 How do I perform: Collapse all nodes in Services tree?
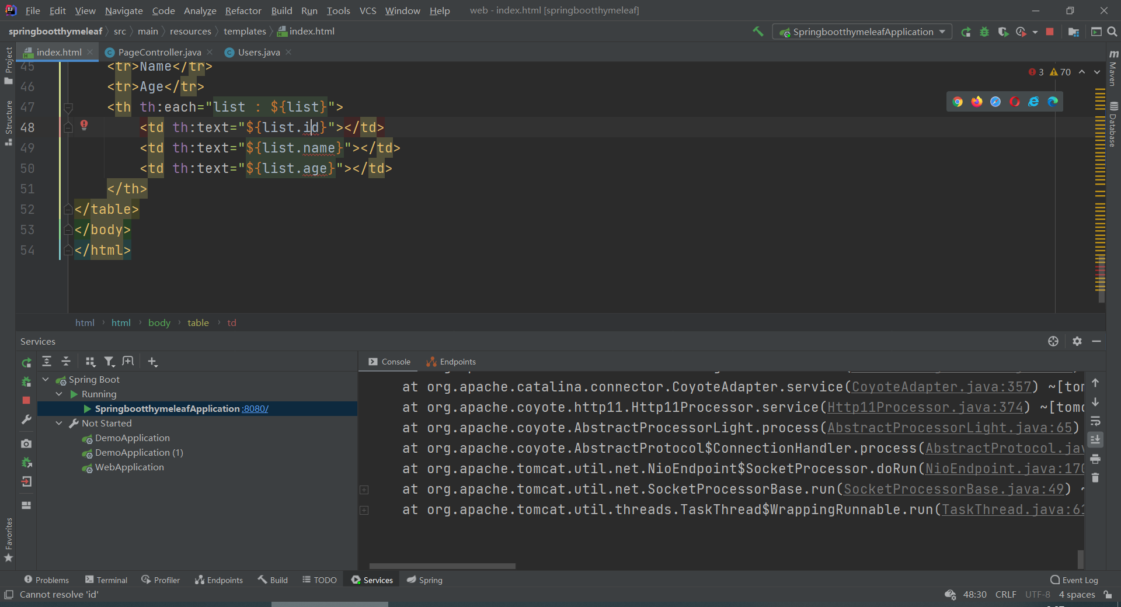(66, 362)
